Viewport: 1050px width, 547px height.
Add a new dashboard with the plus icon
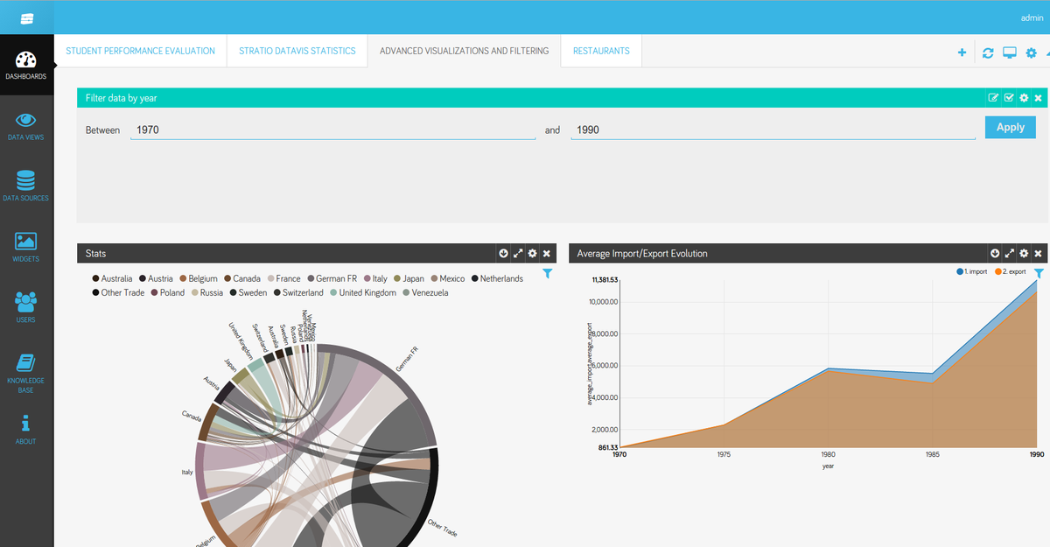pyautogui.click(x=962, y=53)
